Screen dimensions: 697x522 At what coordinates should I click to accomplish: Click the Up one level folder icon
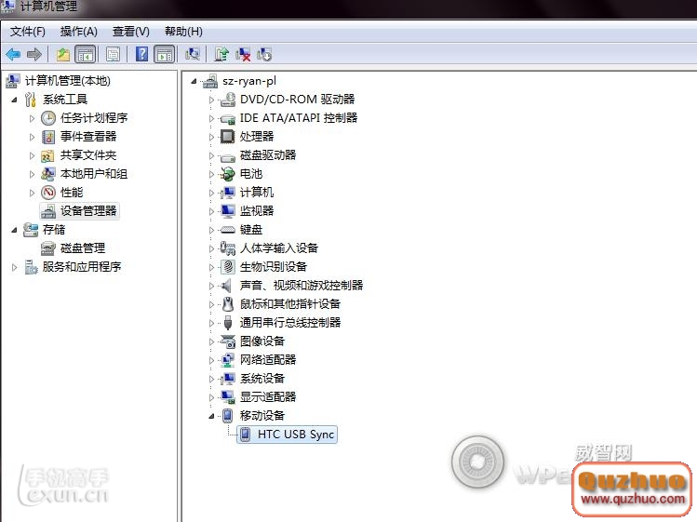pos(63,54)
